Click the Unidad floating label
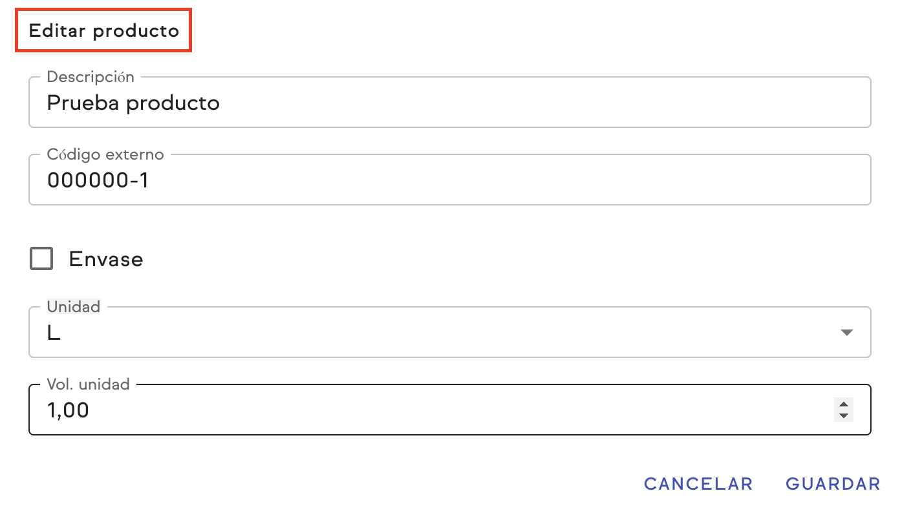The image size is (900, 513). coord(74,307)
